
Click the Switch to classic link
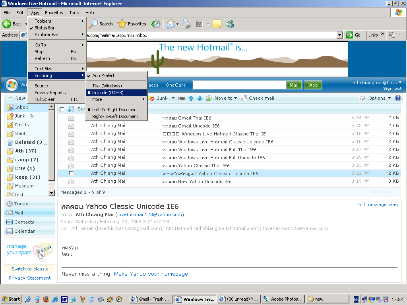(29, 269)
